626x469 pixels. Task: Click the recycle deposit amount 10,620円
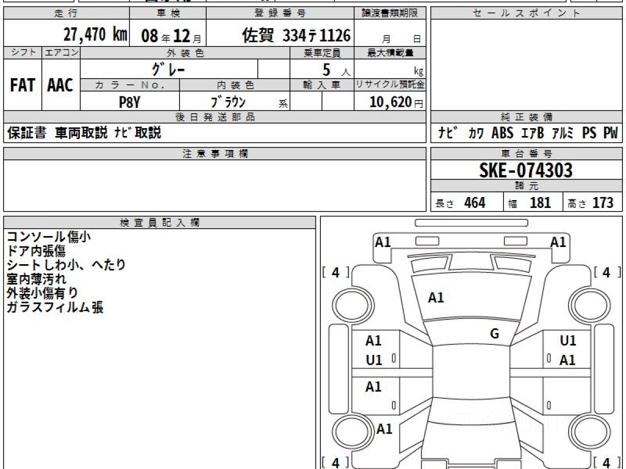point(390,102)
